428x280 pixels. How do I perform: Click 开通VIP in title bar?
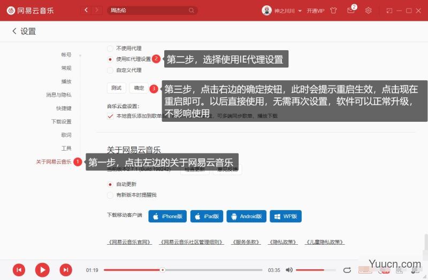coord(315,11)
